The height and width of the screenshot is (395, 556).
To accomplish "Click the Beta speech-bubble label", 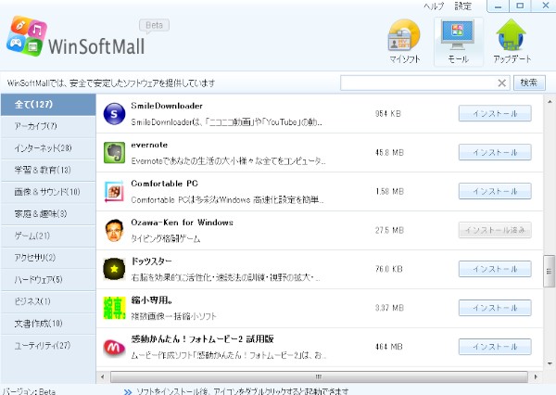I will tap(154, 26).
